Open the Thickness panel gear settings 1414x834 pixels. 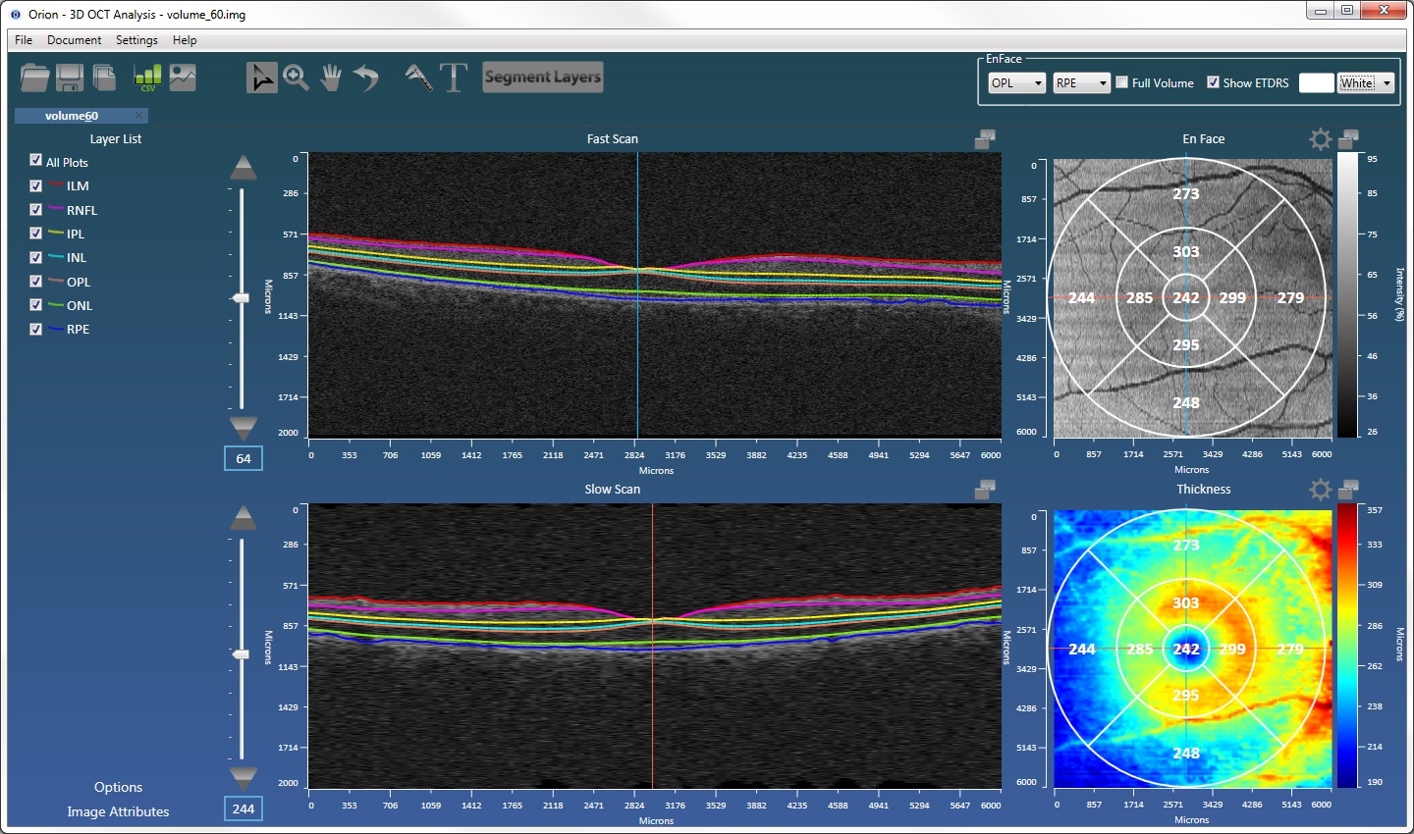(1321, 490)
